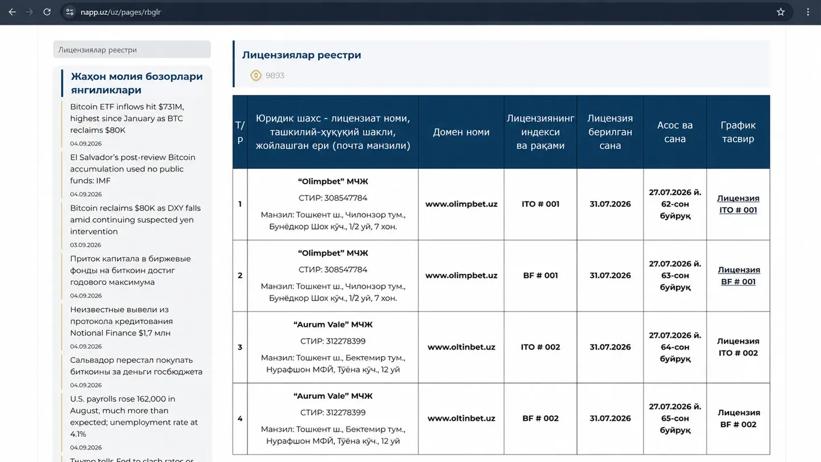Select СТИР: 308547784 in row 2

click(x=333, y=270)
